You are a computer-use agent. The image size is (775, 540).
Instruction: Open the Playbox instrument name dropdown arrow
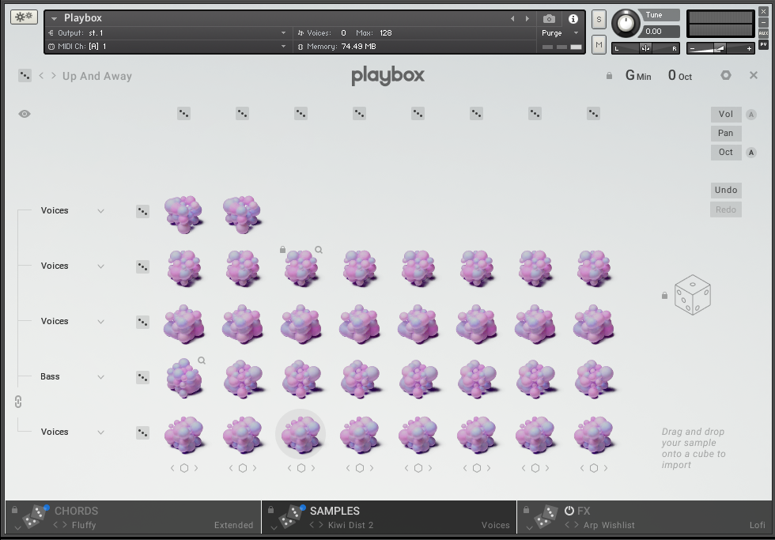tap(54, 19)
